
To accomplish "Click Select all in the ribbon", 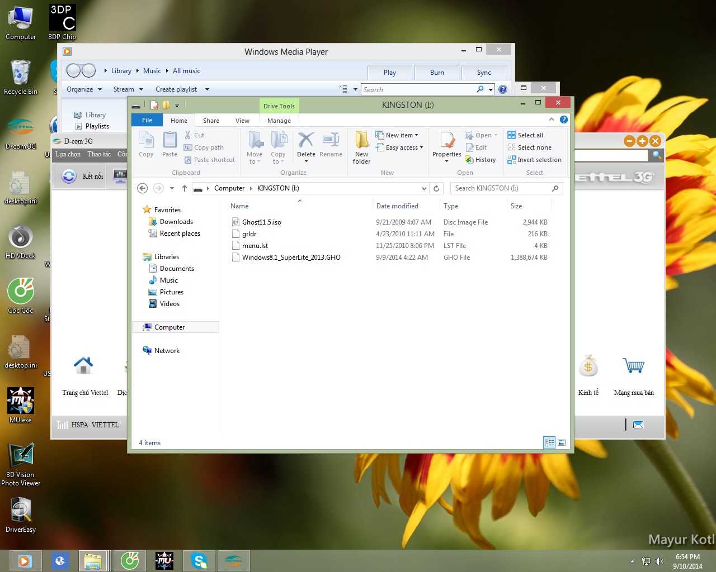I will pyautogui.click(x=525, y=135).
